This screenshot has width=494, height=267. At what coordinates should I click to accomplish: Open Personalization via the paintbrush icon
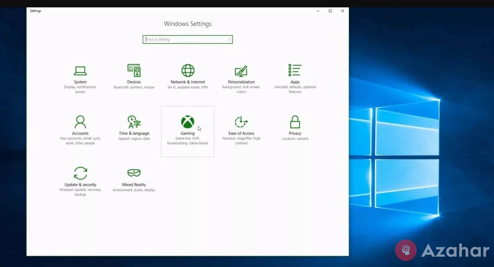click(x=241, y=71)
